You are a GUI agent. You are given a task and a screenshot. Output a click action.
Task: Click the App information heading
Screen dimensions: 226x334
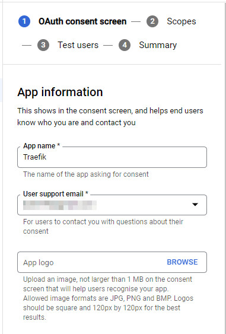(60, 92)
